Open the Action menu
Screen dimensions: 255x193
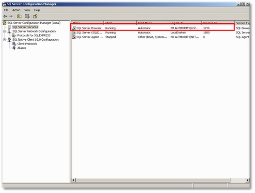[16, 10]
